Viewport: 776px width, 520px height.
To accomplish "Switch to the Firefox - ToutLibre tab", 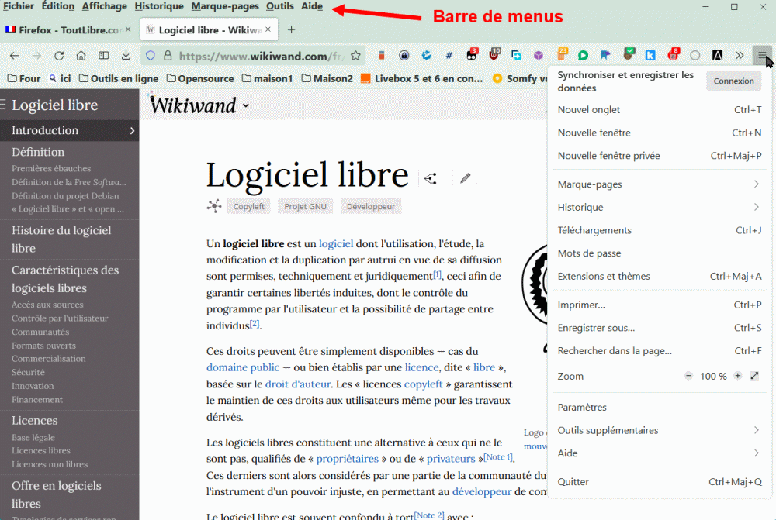I will click(69, 30).
